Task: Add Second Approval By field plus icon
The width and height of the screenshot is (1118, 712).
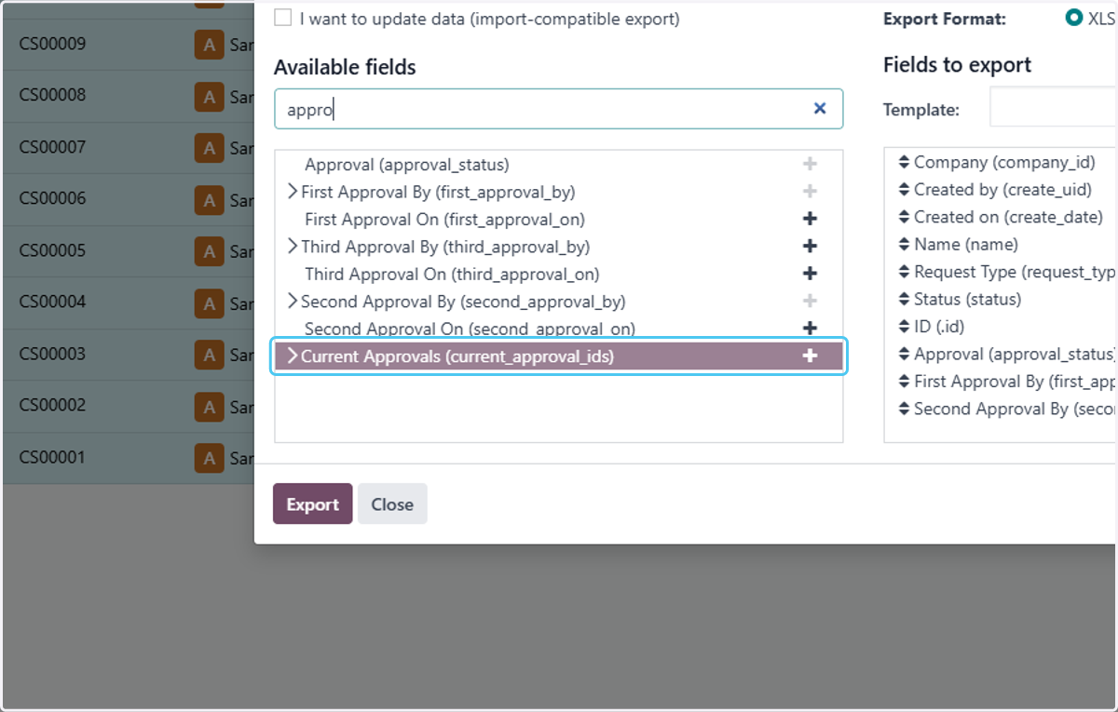Action: (x=810, y=302)
